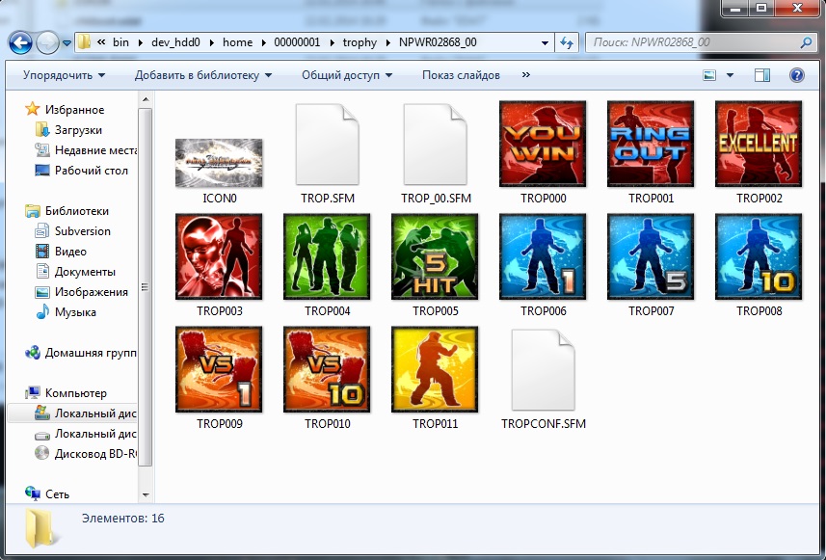Click the ICON0 image file
Viewport: 826px width, 560px height.
point(219,162)
